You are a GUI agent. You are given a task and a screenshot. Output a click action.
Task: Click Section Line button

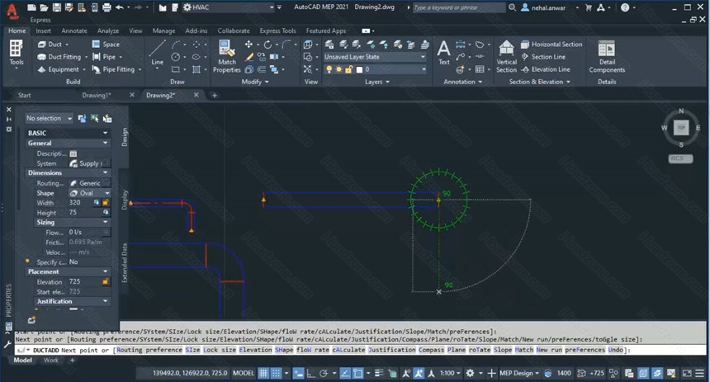click(543, 57)
